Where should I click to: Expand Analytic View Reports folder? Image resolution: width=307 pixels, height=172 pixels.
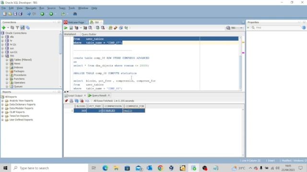[x=2, y=101]
